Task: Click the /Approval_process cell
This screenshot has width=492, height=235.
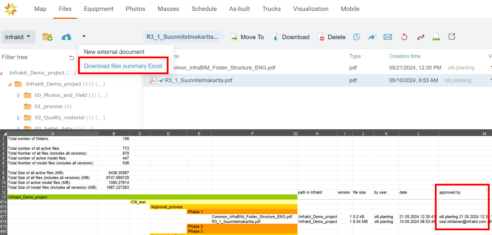Action: click(224, 207)
